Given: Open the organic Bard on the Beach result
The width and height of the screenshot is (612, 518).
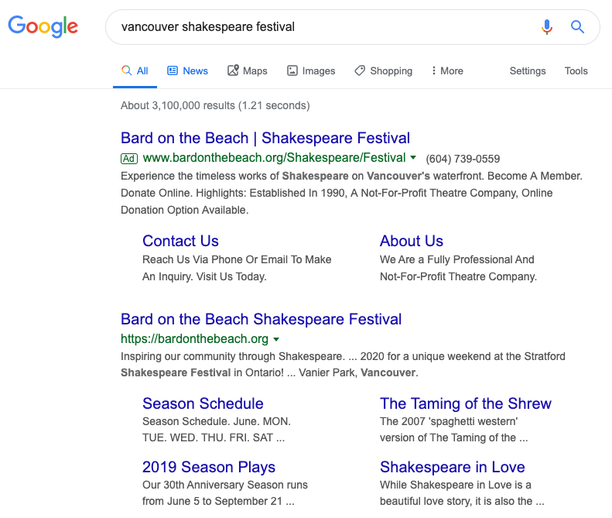Looking at the screenshot, I should point(261,319).
